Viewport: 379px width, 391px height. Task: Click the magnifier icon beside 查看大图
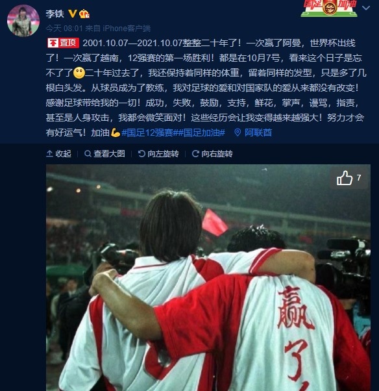coord(88,153)
